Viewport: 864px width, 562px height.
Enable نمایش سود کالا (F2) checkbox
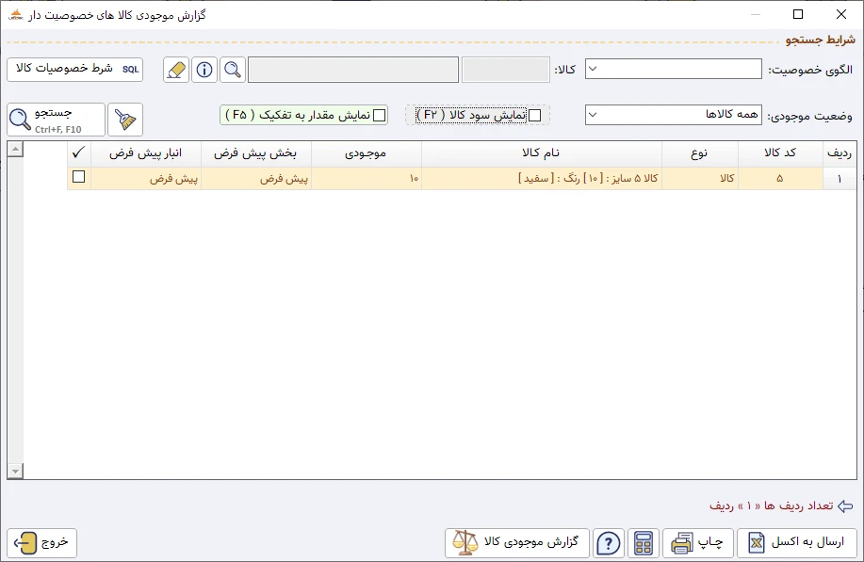(x=534, y=115)
